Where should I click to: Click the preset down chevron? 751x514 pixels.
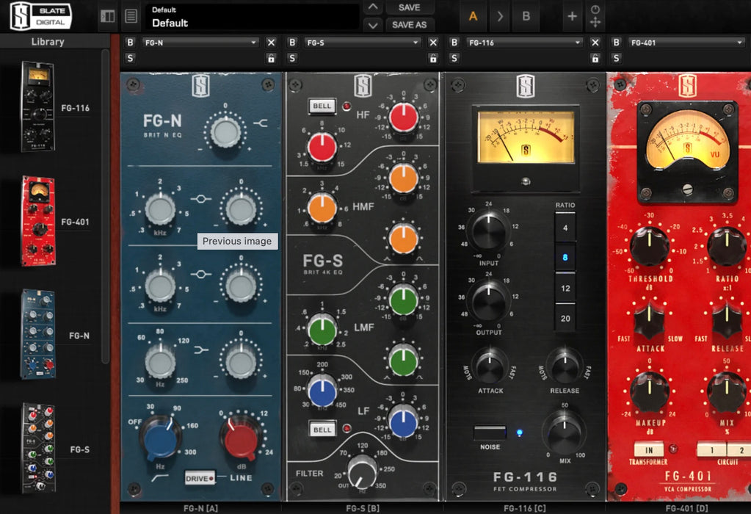[x=373, y=23]
